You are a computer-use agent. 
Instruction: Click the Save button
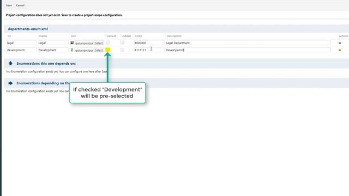9,5
